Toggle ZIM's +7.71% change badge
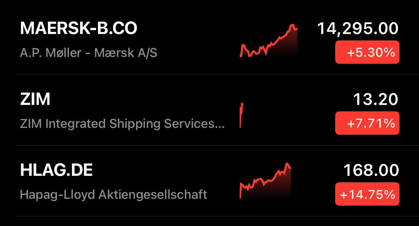 pyautogui.click(x=367, y=123)
